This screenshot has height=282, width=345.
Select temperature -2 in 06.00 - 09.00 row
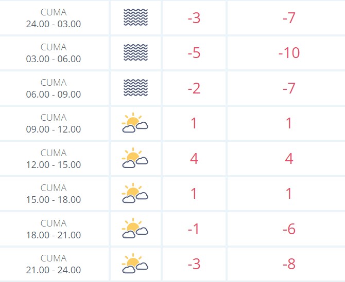pos(194,88)
